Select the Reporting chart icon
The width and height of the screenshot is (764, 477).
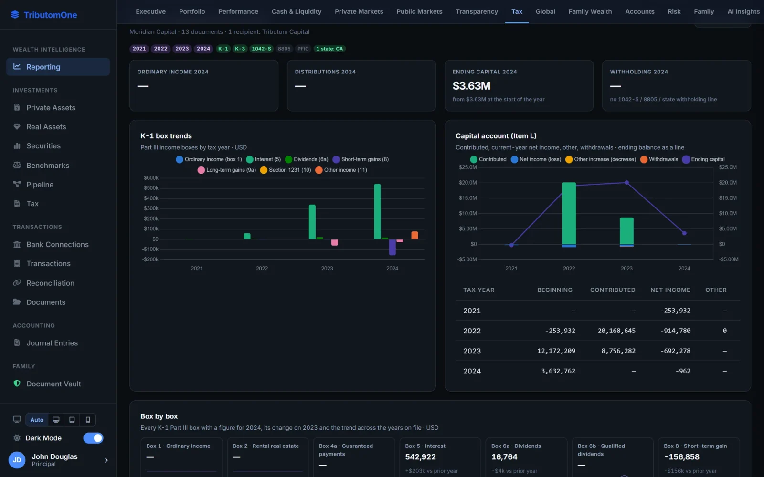17,67
